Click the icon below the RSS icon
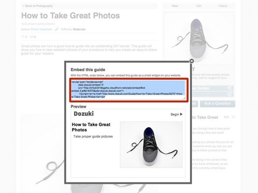The height and width of the screenshot is (193, 258). coord(230,94)
